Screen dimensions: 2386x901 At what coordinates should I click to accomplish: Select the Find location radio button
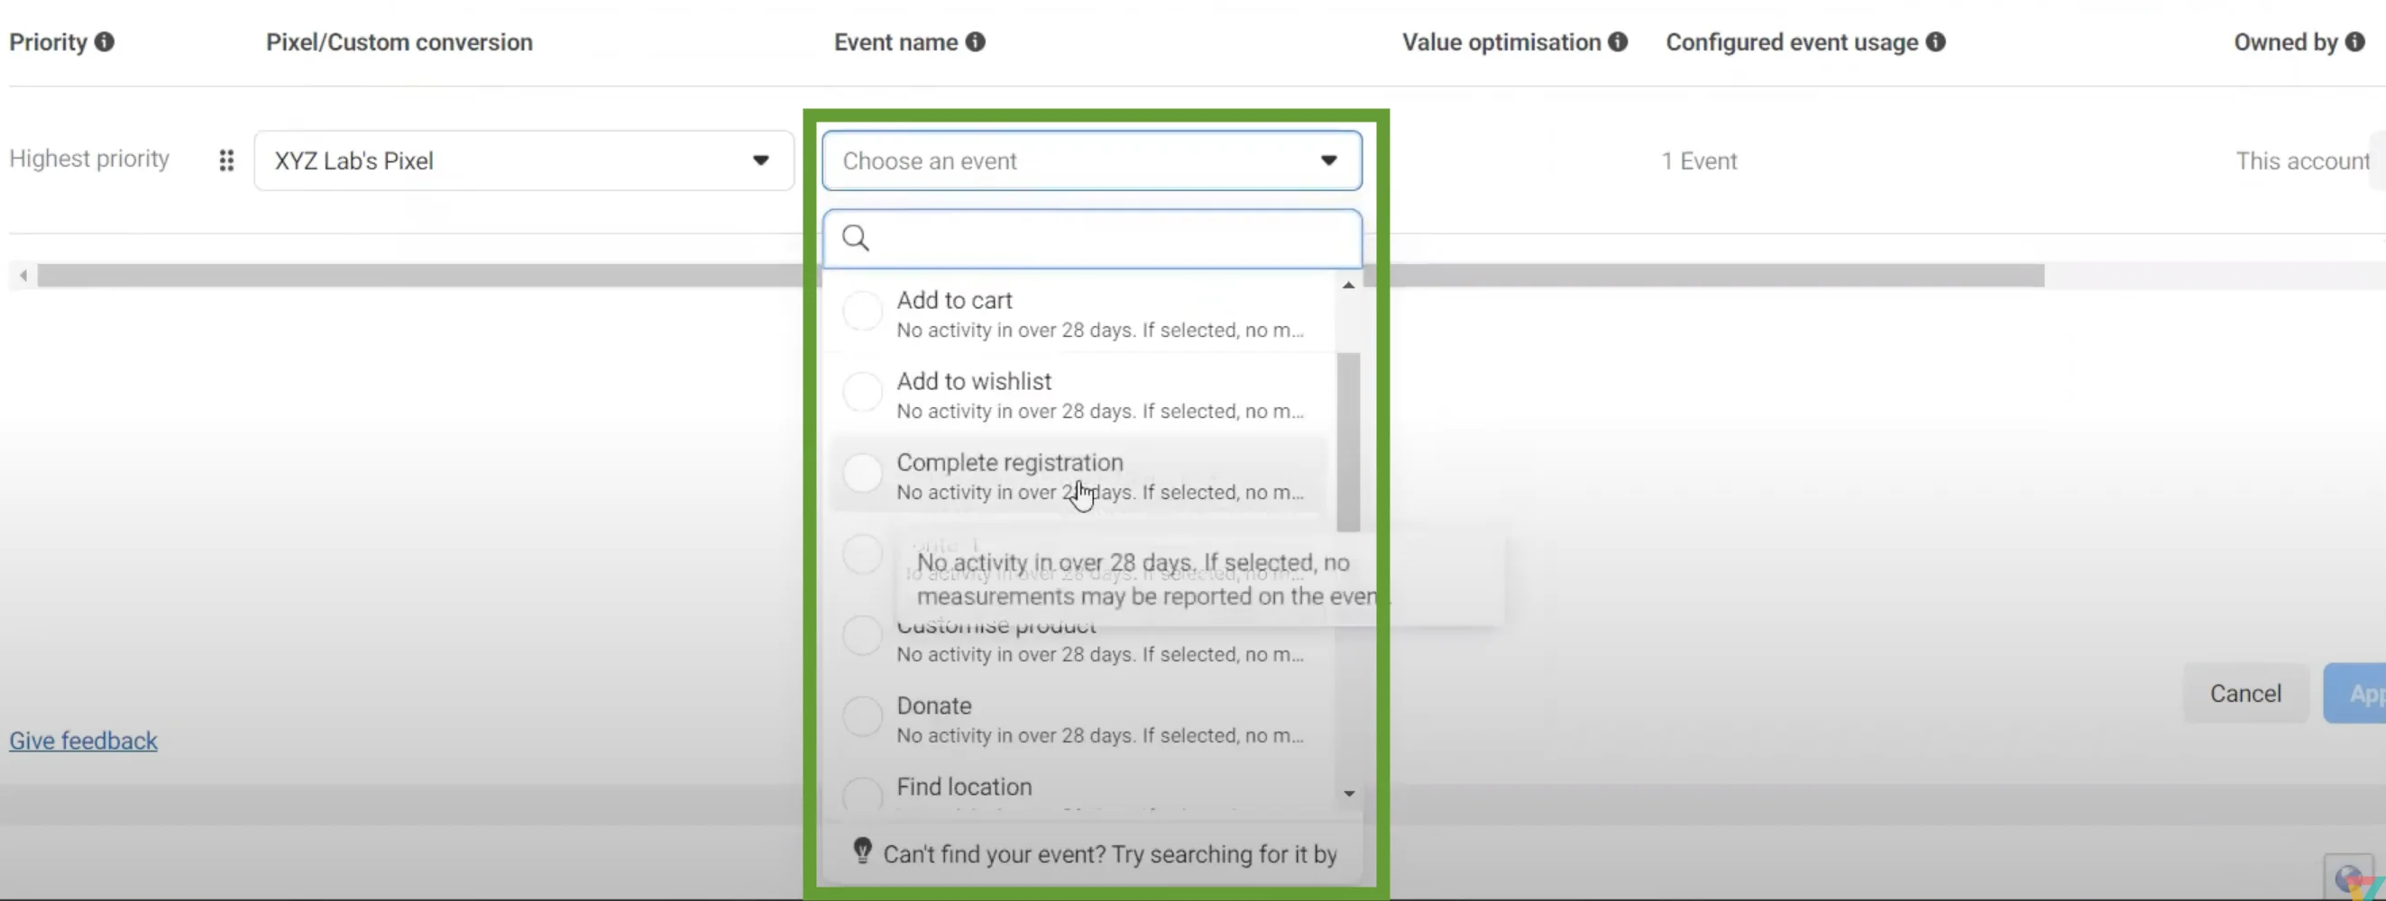(x=862, y=794)
